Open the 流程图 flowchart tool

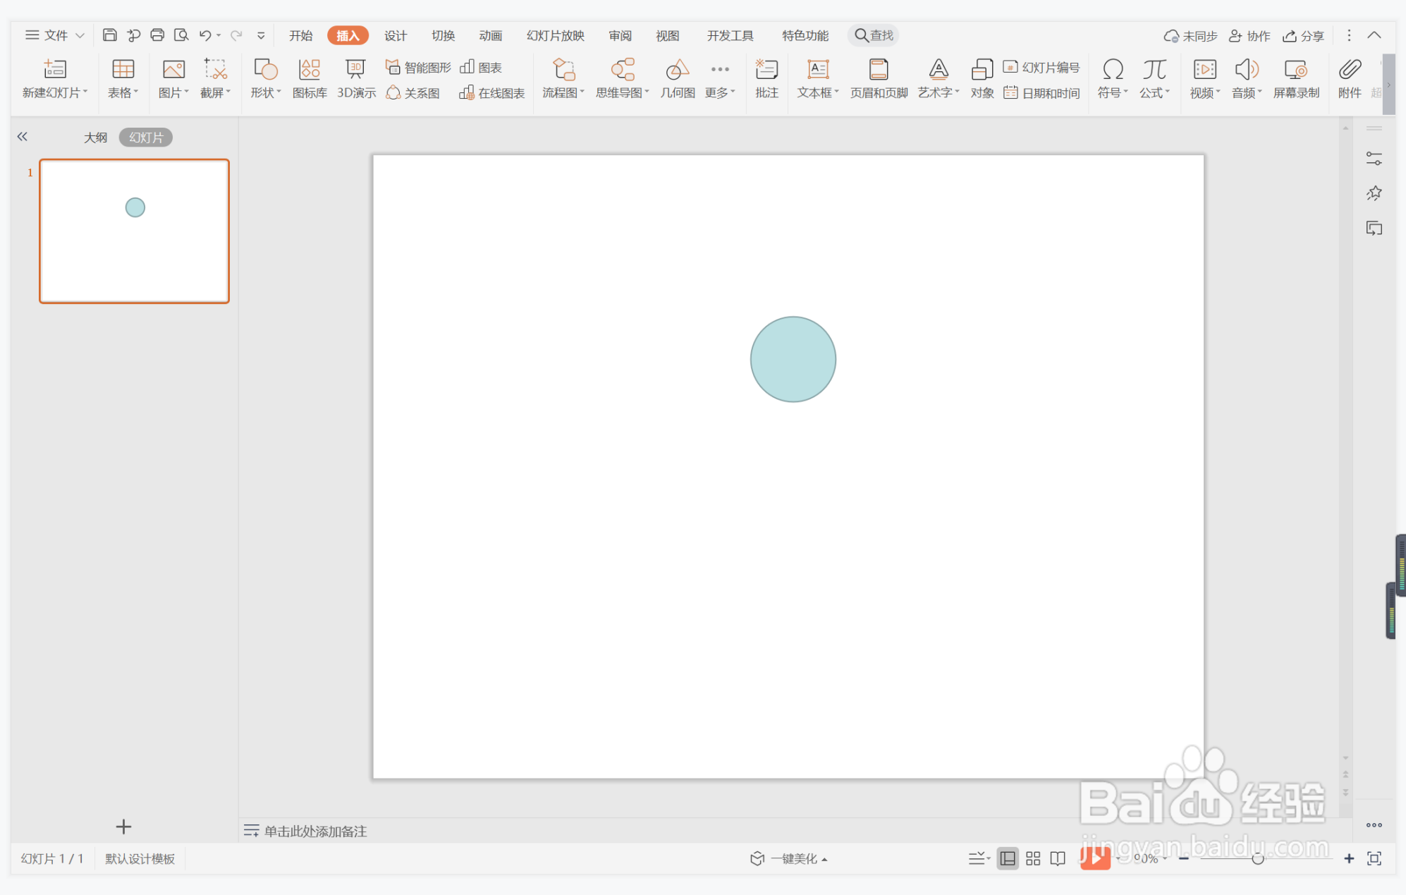tap(563, 78)
